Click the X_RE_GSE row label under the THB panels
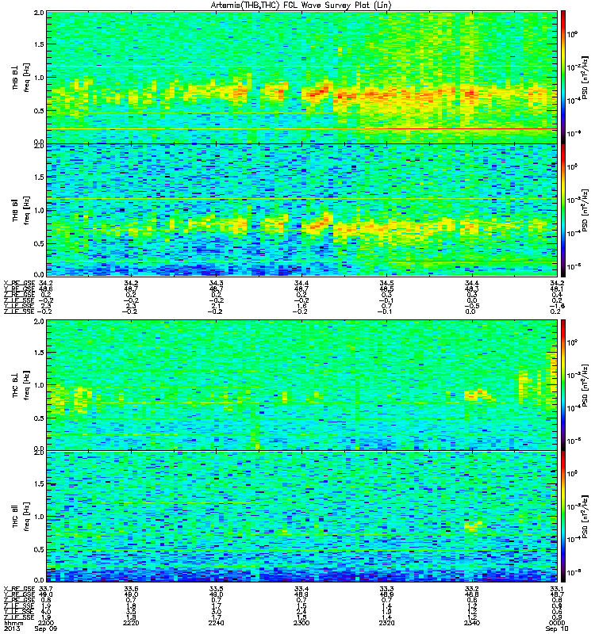This screenshot has width=595, height=634. click(x=19, y=283)
